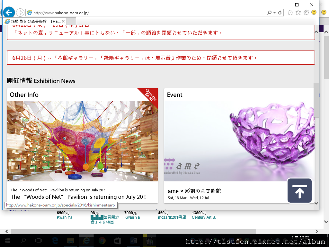This screenshot has width=329, height=247.
Task: Click the grey Forward arrow button
Action: click(x=20, y=13)
